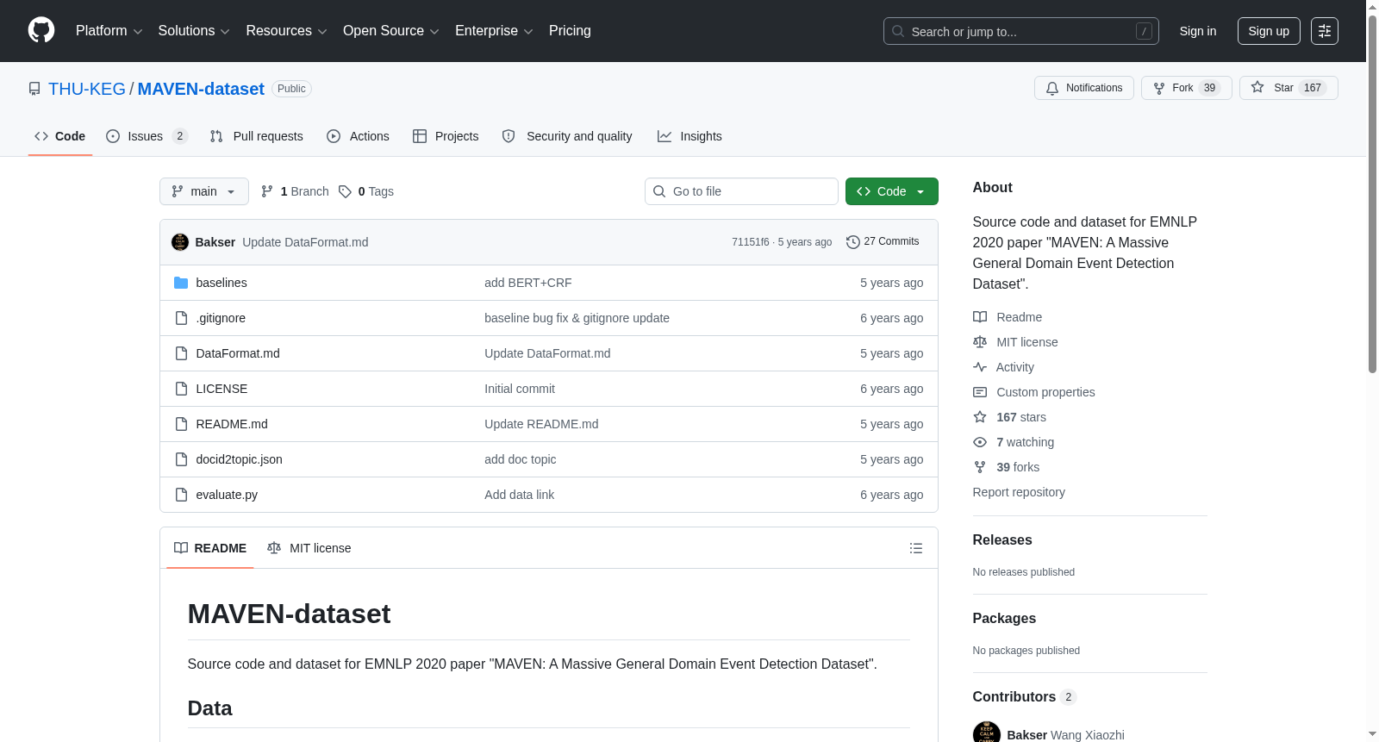Open the Issues tab
This screenshot has width=1379, height=742.
coord(147,136)
